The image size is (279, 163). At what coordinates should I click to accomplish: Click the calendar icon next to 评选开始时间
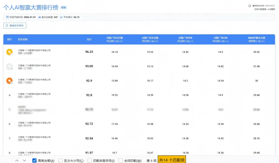pyautogui.click(x=7, y=17)
